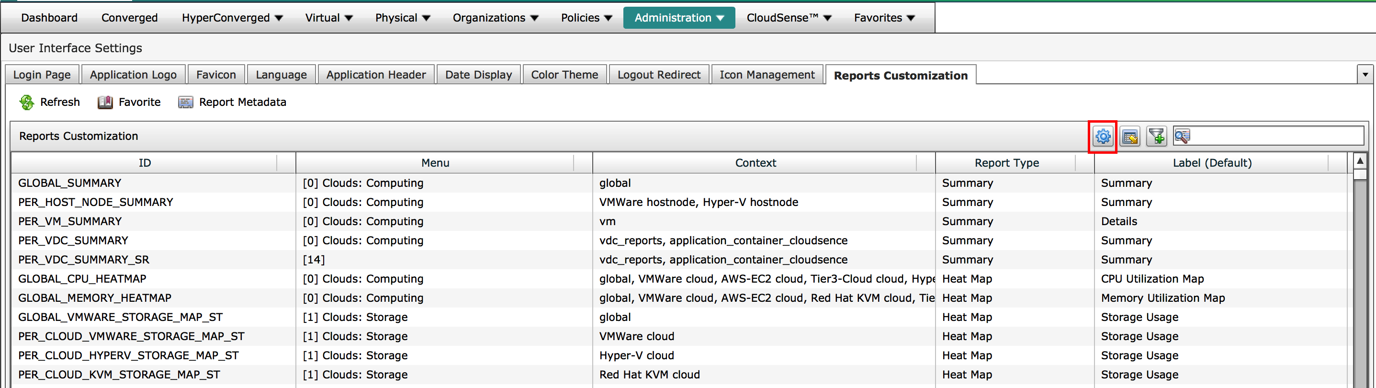Open the Language tab
The height and width of the screenshot is (388, 1376).
pos(281,75)
